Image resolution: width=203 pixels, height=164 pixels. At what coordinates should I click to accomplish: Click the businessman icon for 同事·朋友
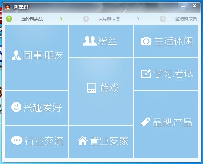point(16,55)
